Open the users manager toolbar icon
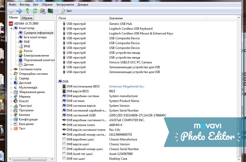 click(x=43, y=11)
